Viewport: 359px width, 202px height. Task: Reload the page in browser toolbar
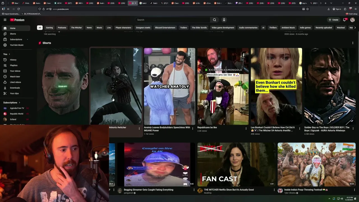[19, 9]
